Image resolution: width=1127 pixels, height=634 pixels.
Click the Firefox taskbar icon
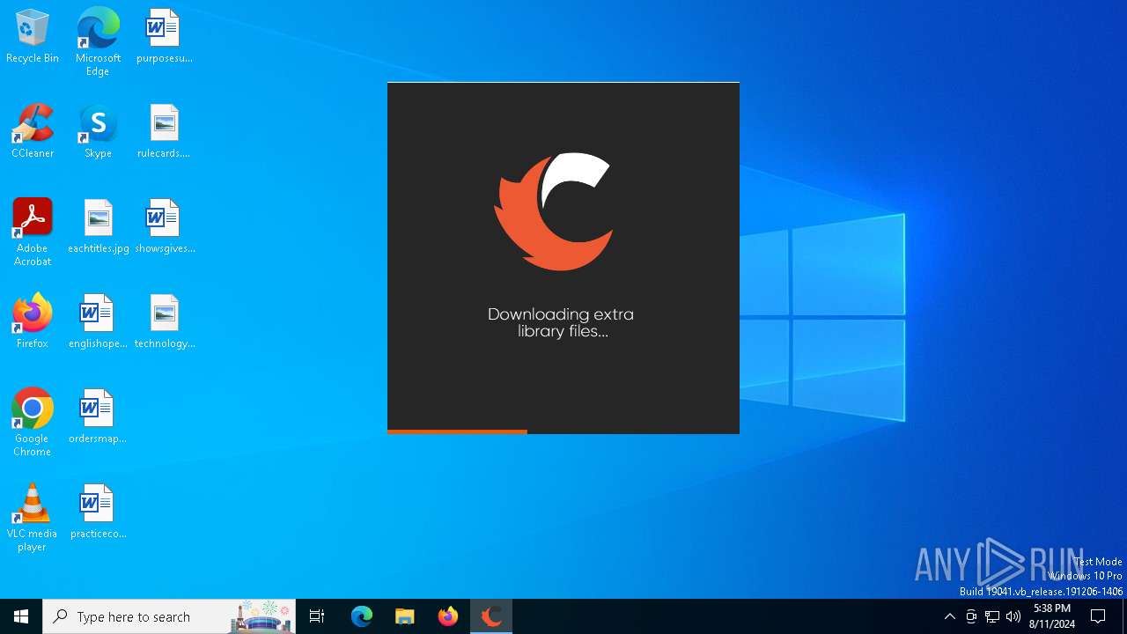(x=448, y=616)
